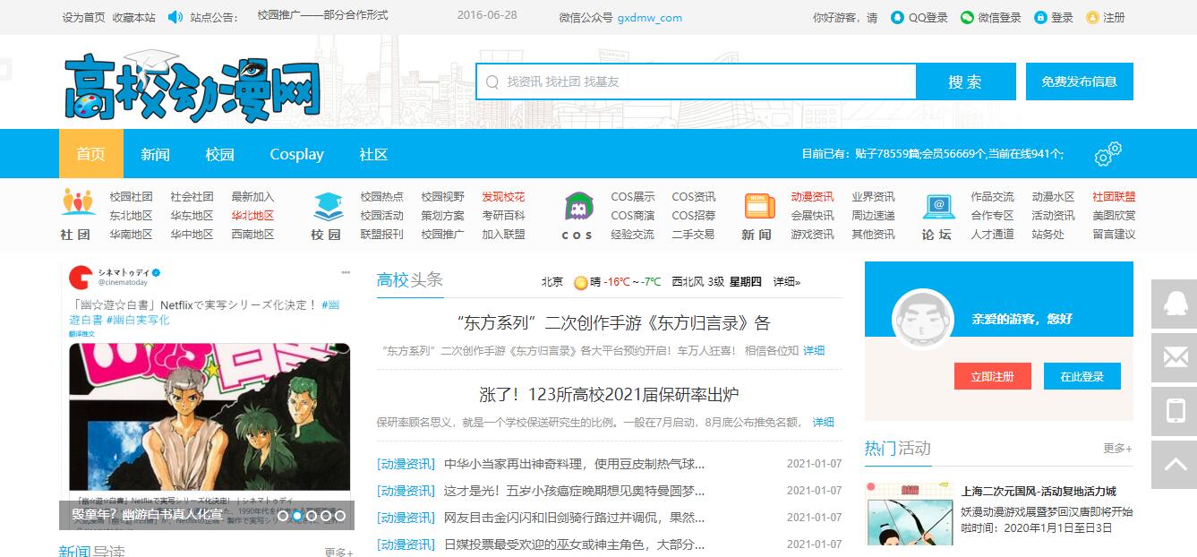Click the 论坛 laptop icon
The image size is (1197, 557).
click(x=938, y=207)
